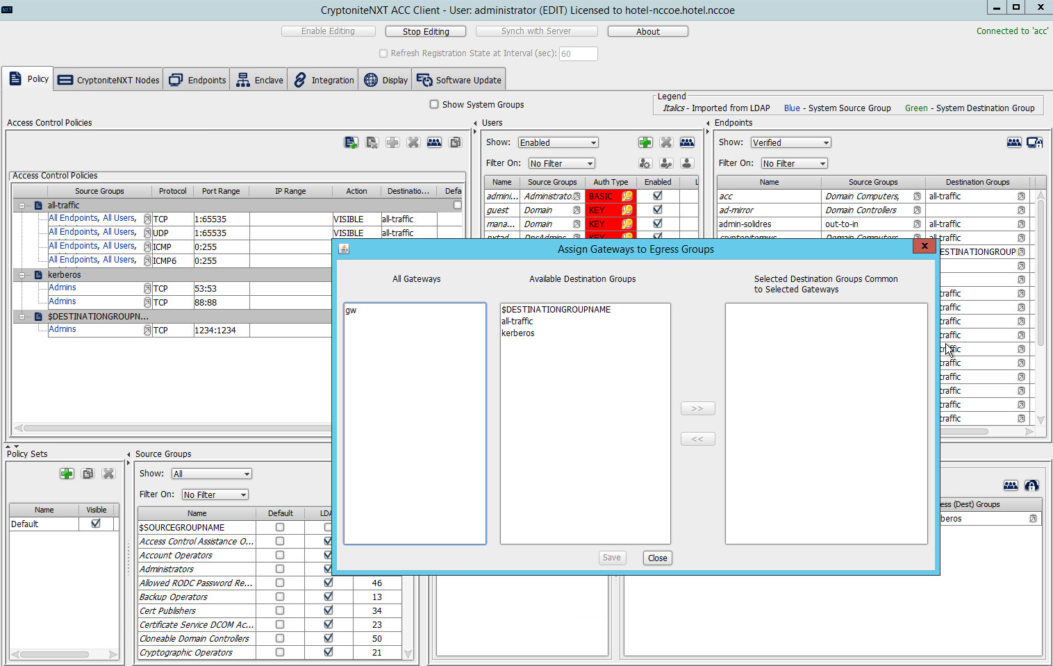Switch to Enclave tab
This screenshot has width=1053, height=666.
point(260,80)
